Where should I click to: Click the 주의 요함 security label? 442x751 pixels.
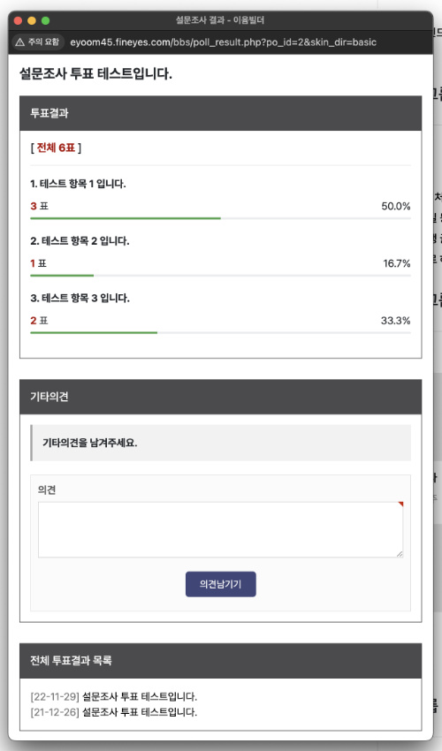pos(43,42)
